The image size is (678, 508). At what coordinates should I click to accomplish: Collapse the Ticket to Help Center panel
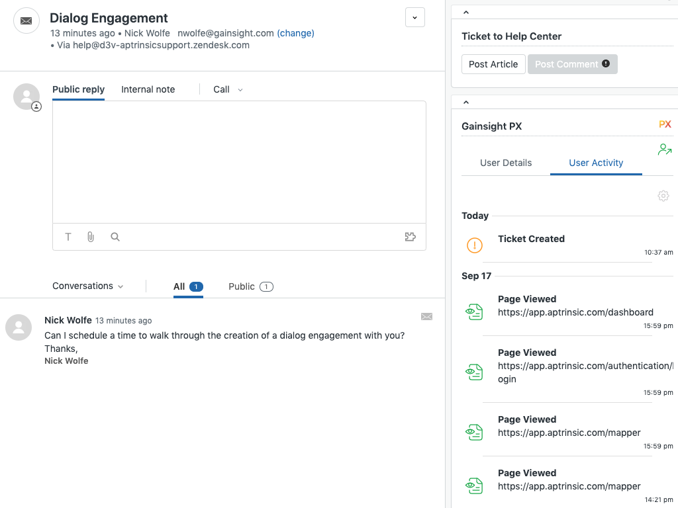pos(465,13)
